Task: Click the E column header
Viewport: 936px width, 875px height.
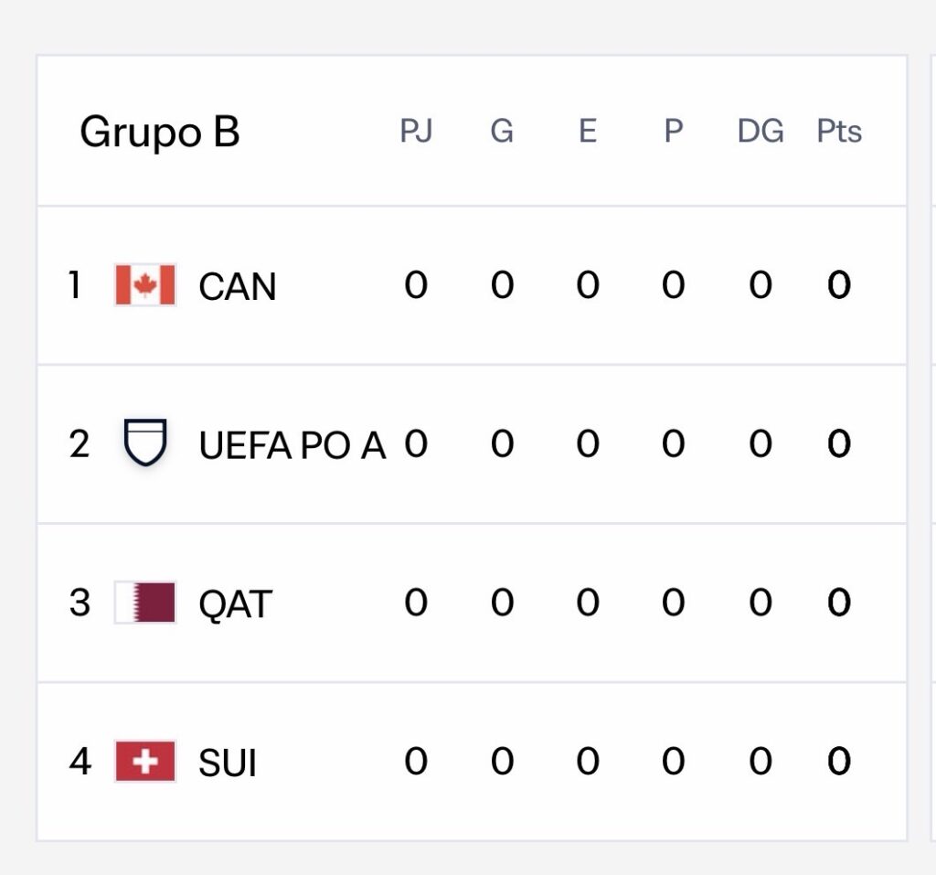Action: 587,132
